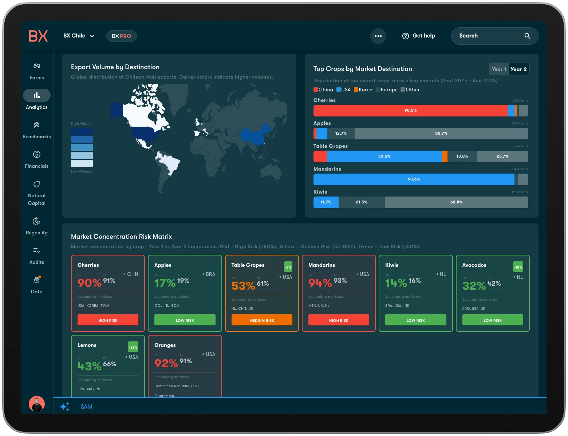The image size is (568, 436).
Task: Click the Get help link
Action: [x=419, y=36]
